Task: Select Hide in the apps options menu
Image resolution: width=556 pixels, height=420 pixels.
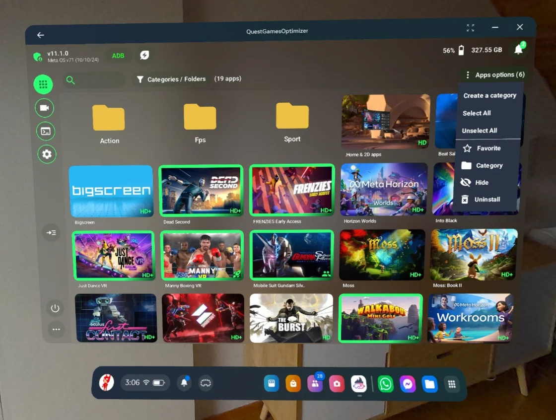Action: coord(482,182)
